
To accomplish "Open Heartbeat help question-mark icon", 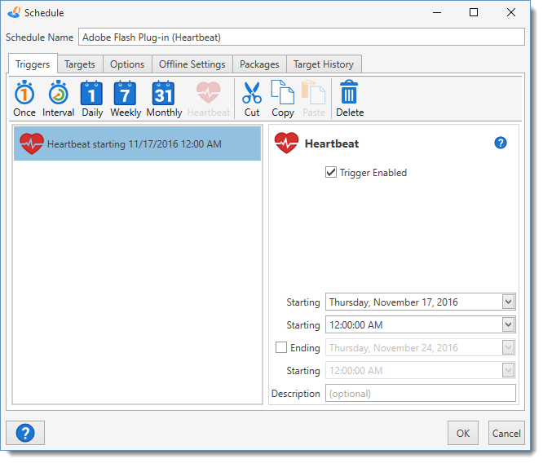I will 501,143.
